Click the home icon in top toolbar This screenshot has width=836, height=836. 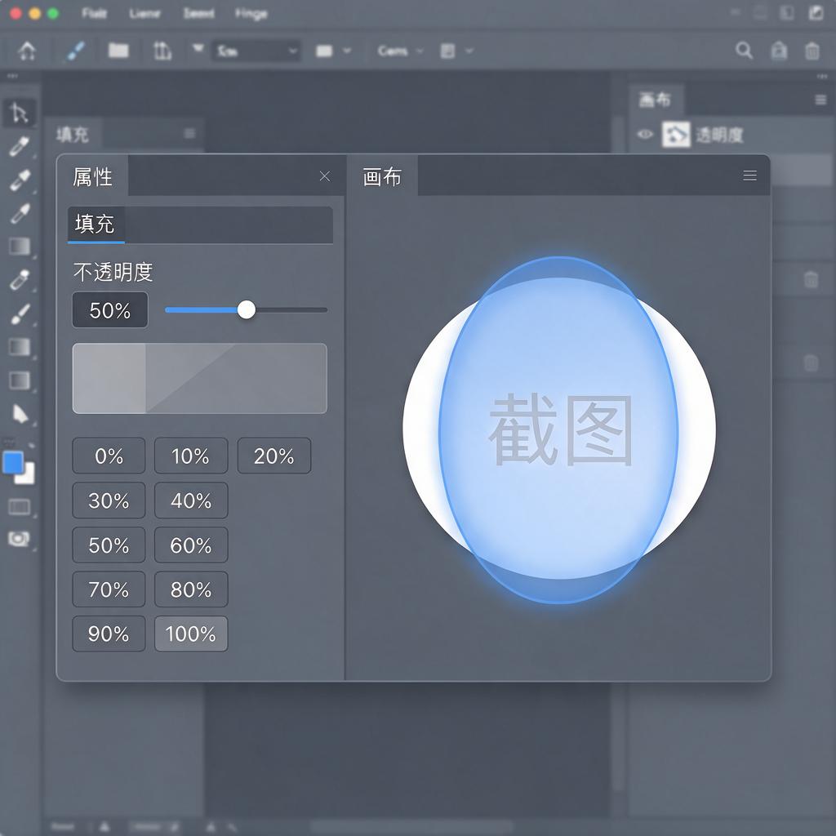tap(27, 51)
